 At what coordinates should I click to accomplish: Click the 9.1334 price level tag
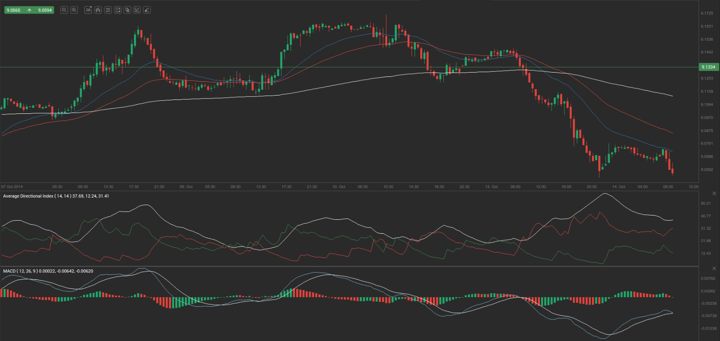[708, 67]
